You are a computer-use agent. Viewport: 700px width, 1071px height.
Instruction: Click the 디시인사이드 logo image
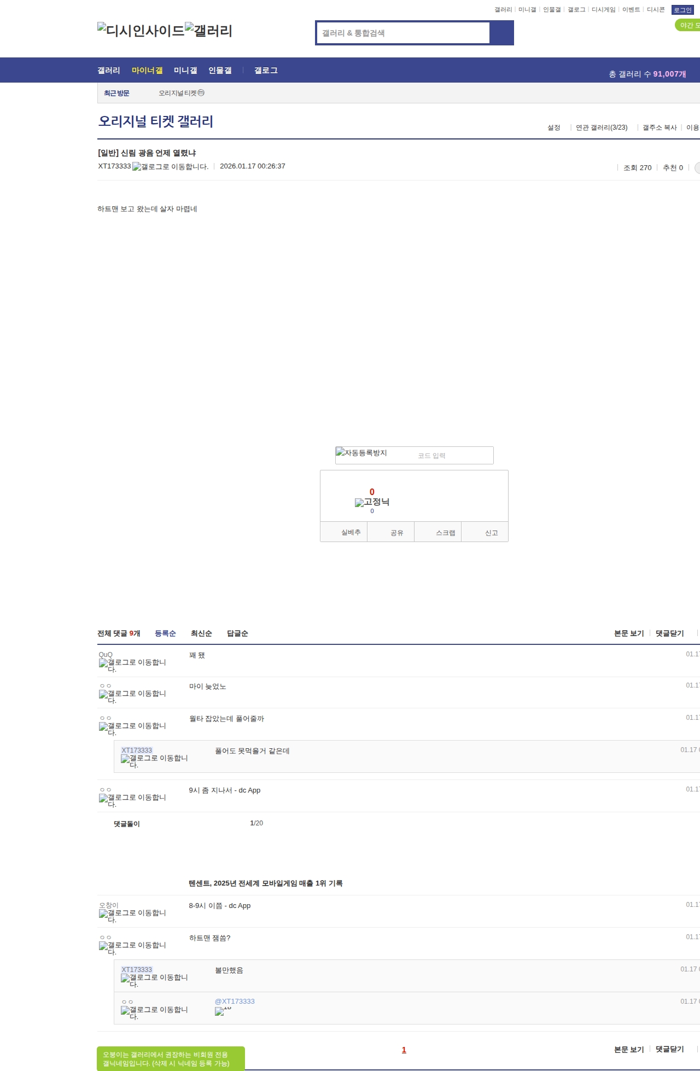click(x=141, y=30)
